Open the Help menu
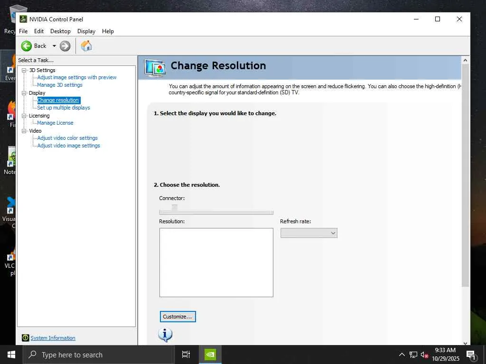Viewport: 486px width, 364px height. [108, 31]
